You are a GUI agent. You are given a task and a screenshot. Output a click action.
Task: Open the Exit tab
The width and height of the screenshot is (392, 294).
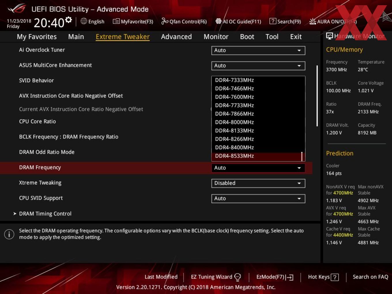(296, 37)
